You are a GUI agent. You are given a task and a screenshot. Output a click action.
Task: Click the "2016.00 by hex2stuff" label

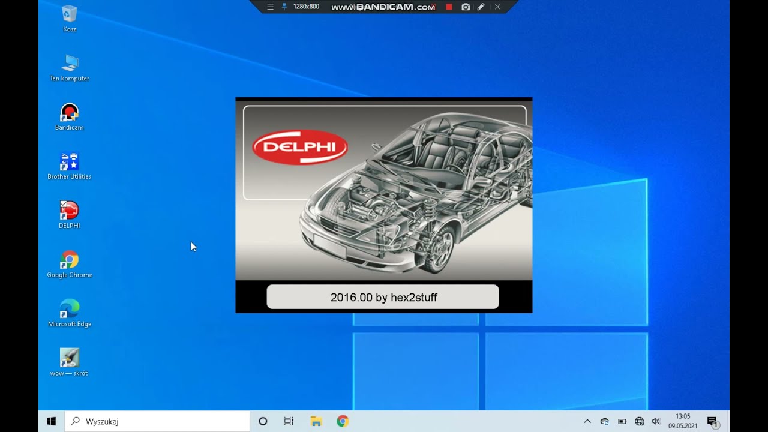pyautogui.click(x=384, y=297)
